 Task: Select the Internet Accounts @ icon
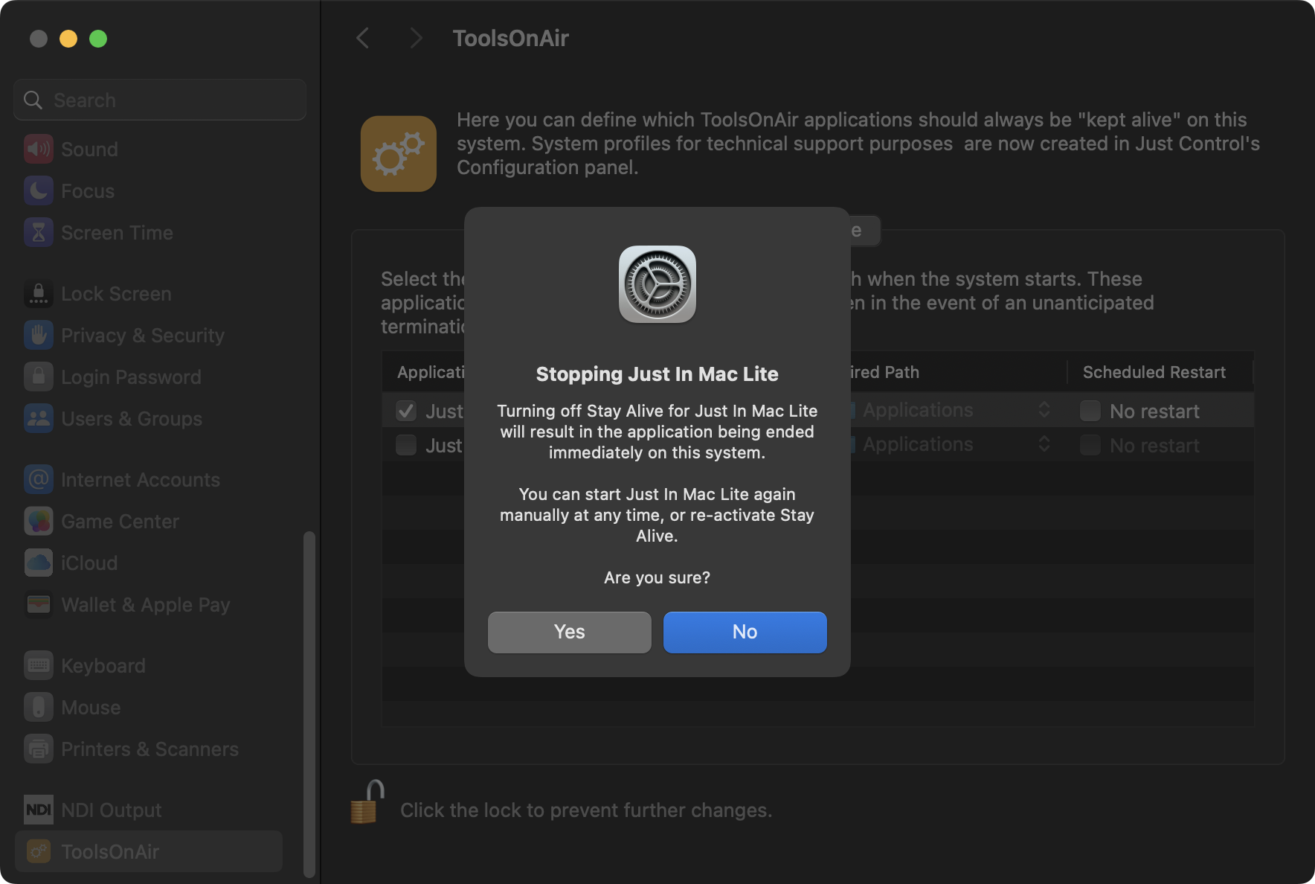[39, 479]
